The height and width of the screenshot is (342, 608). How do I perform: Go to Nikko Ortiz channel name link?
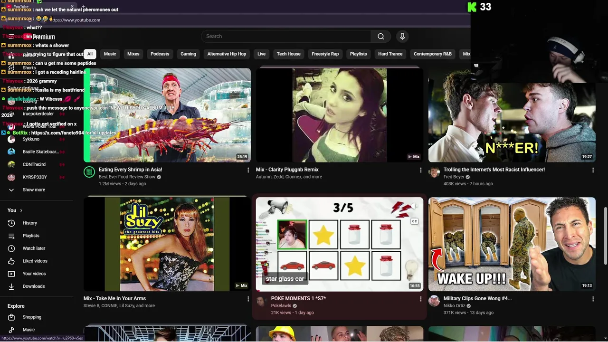point(455,306)
